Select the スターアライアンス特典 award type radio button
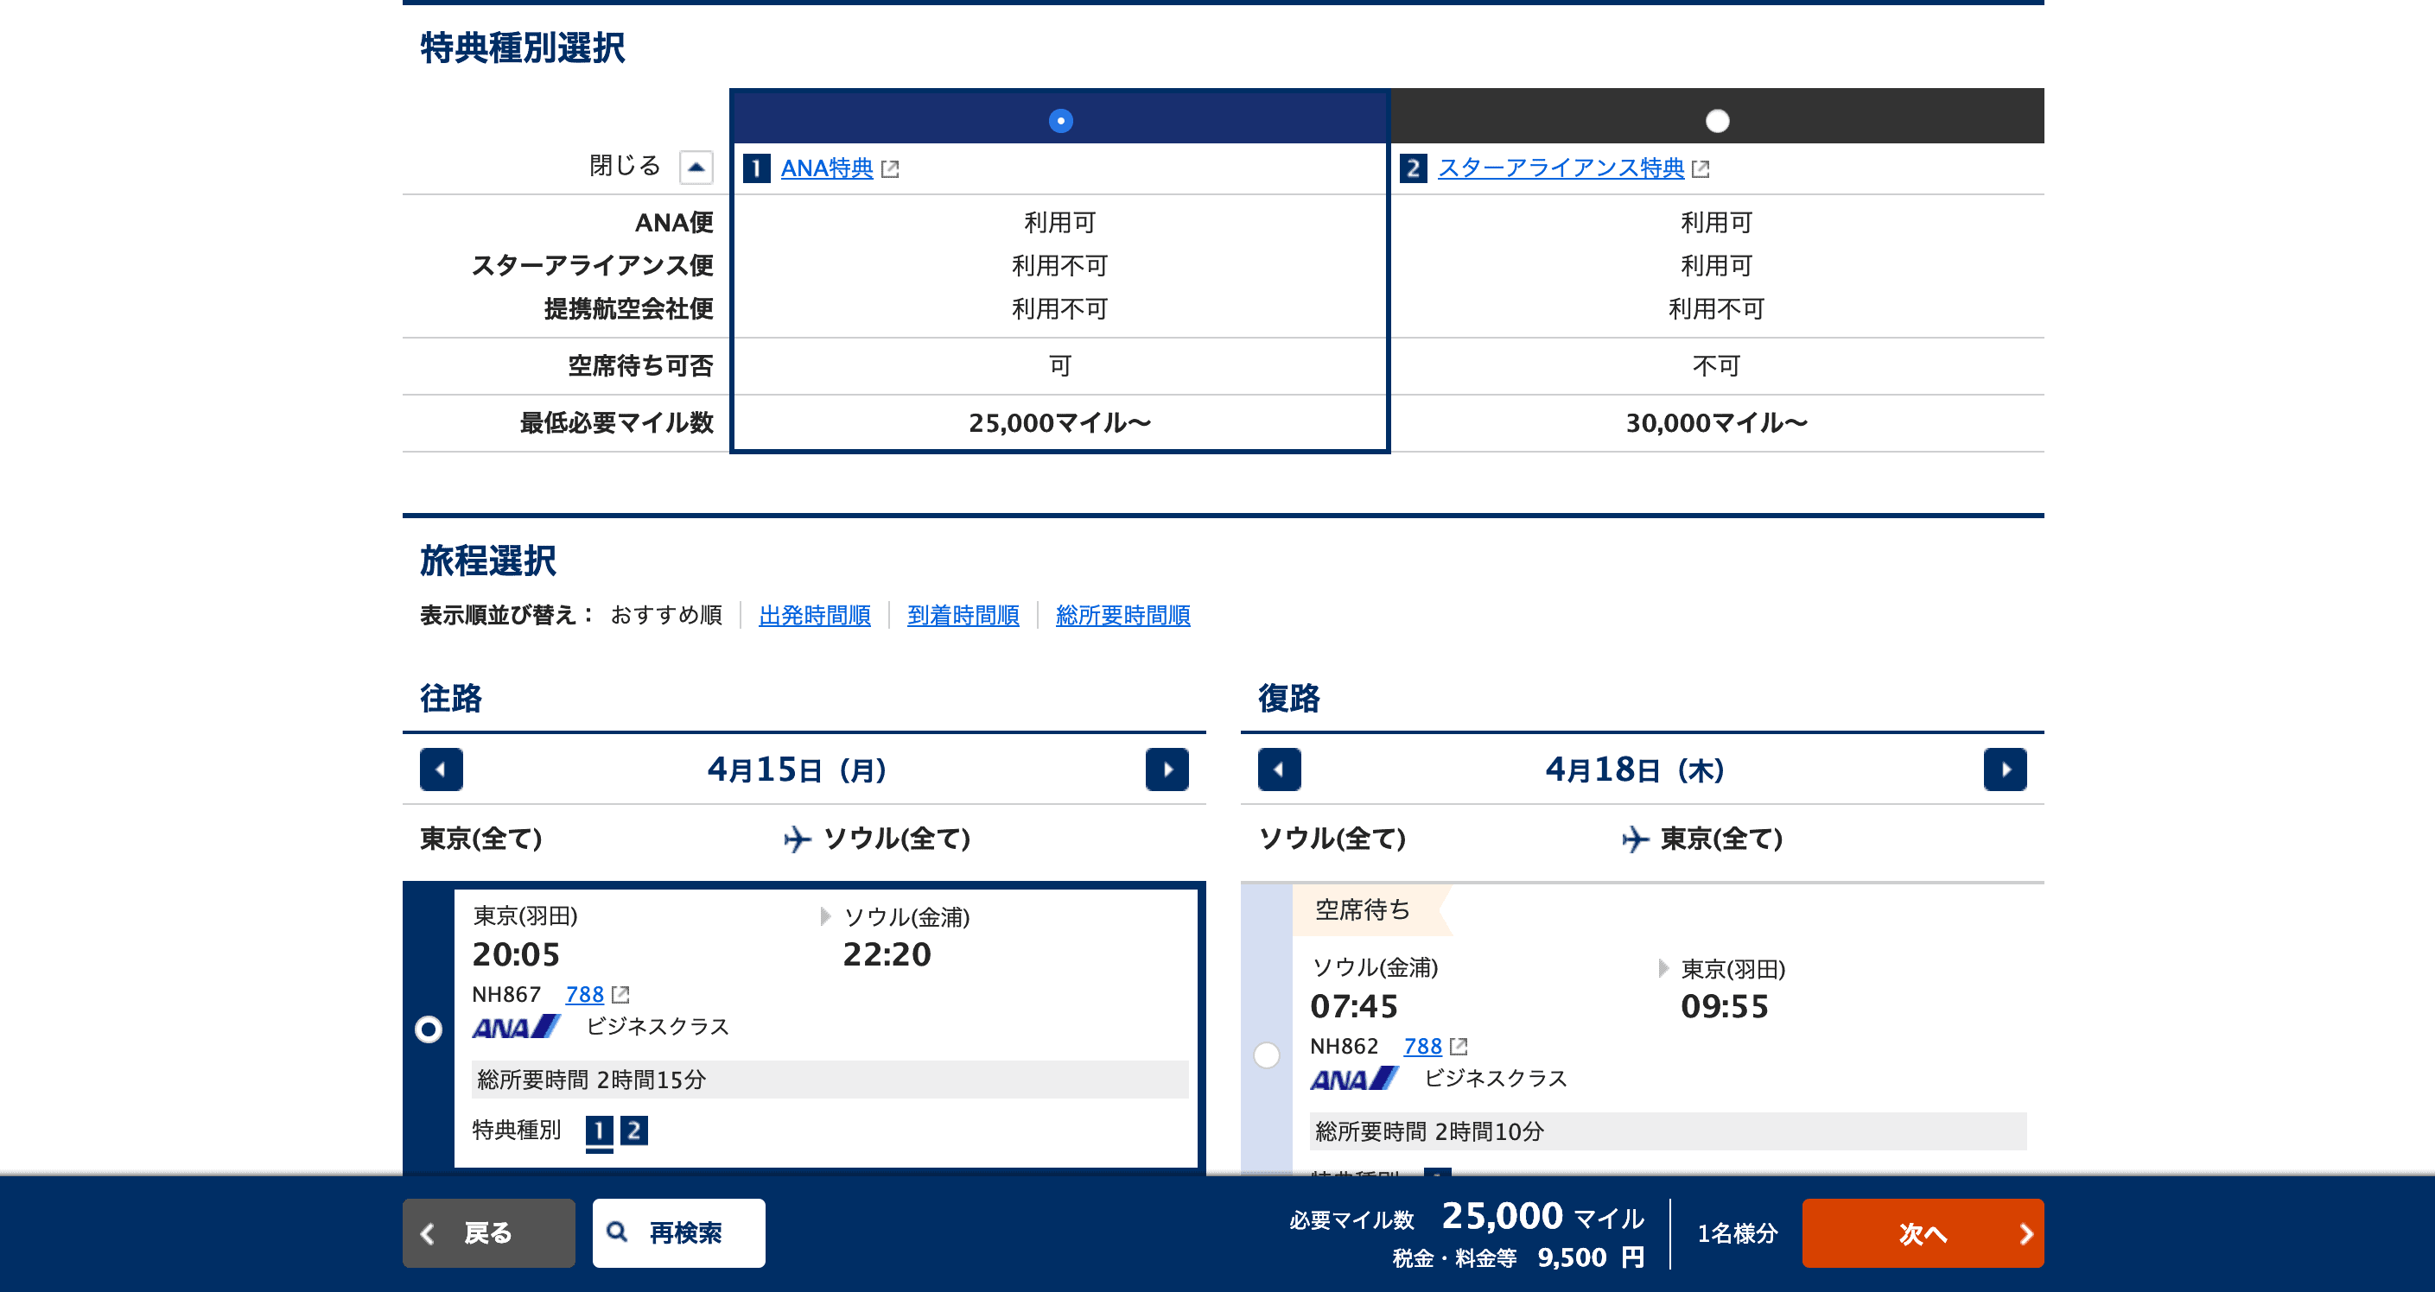The height and width of the screenshot is (1292, 2435). pyautogui.click(x=1718, y=121)
